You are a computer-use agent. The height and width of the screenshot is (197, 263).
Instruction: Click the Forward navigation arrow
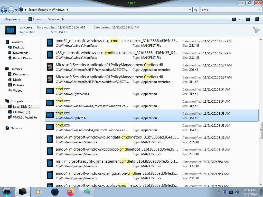[11, 10]
